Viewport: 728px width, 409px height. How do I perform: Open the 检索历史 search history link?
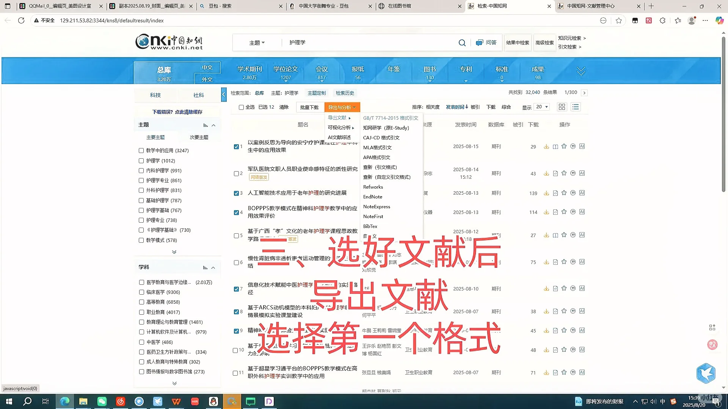(x=344, y=93)
